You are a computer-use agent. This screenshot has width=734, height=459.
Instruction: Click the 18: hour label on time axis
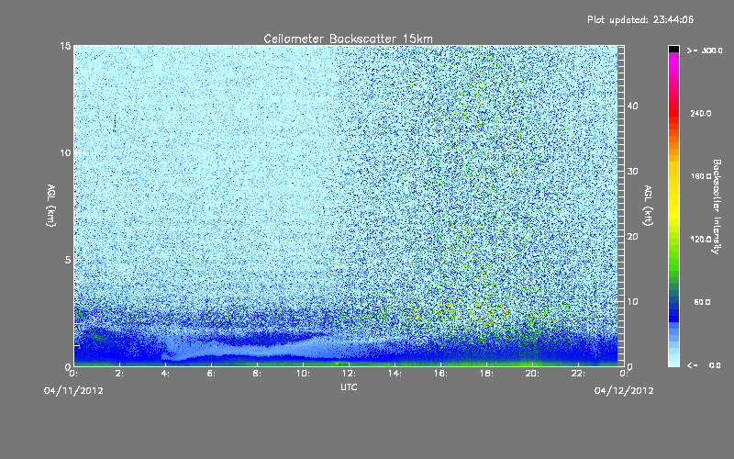pyautogui.click(x=486, y=374)
